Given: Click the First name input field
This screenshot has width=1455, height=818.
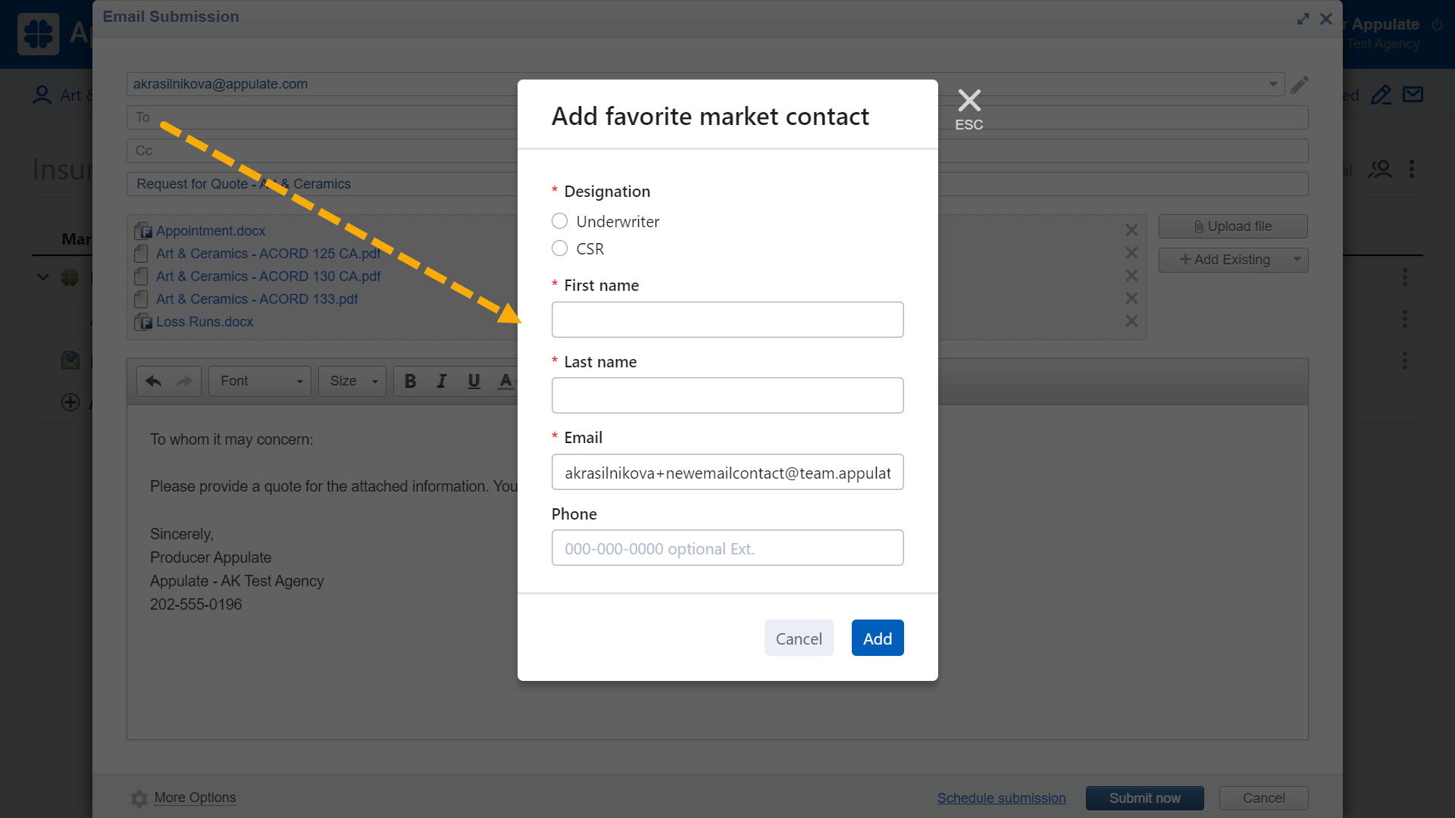Looking at the screenshot, I should click(727, 320).
